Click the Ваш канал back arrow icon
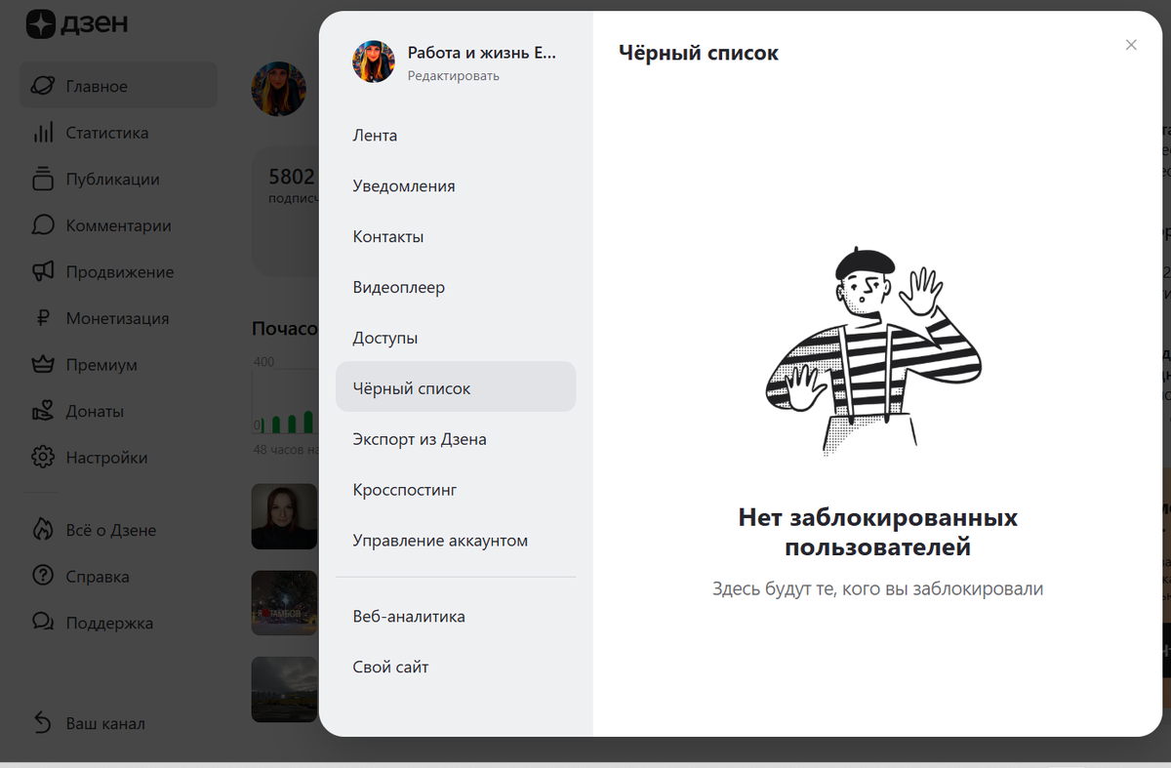 (42, 723)
